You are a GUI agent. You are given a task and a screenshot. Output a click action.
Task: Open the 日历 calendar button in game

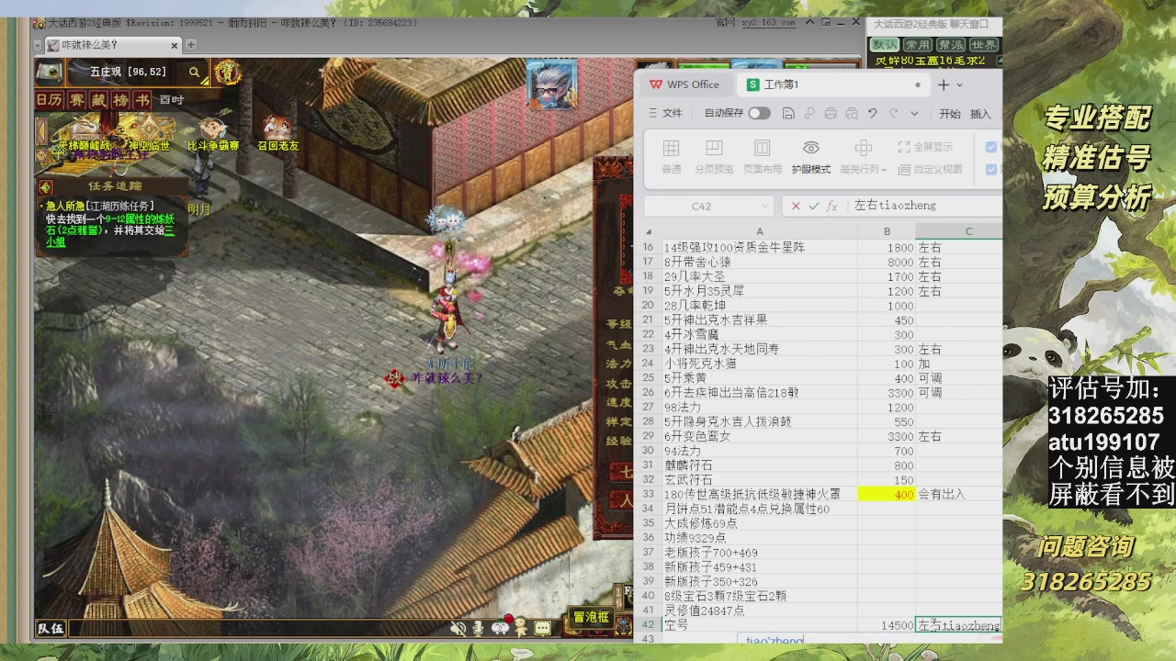pos(49,100)
